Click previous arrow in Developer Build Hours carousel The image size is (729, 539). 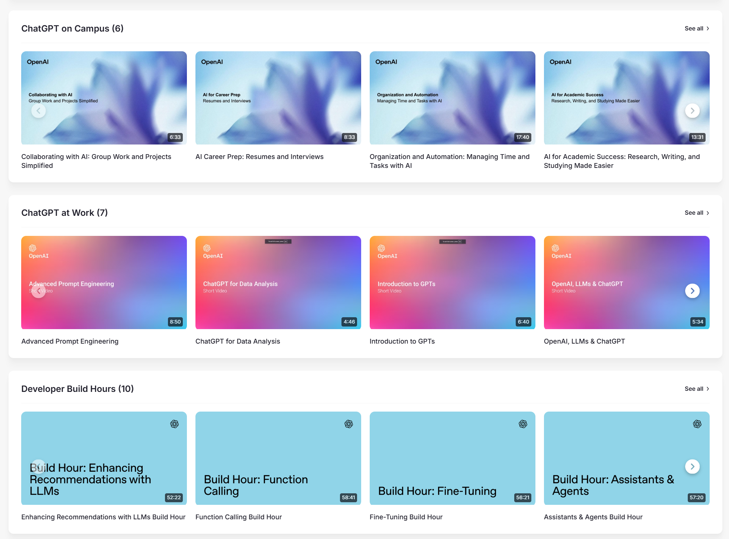38,467
